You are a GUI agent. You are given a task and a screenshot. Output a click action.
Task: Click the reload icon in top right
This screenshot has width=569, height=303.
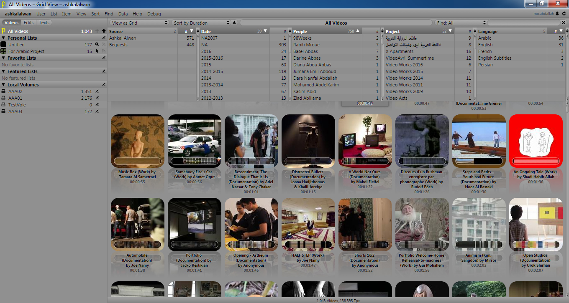tap(564, 14)
